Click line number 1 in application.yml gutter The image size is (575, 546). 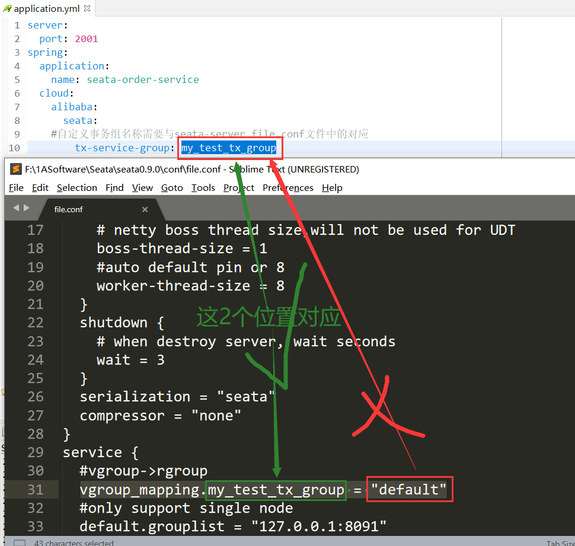(x=17, y=25)
